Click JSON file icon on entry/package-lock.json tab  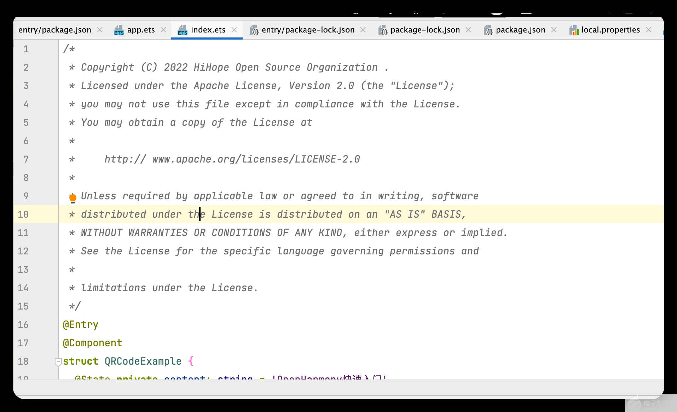[x=254, y=30]
